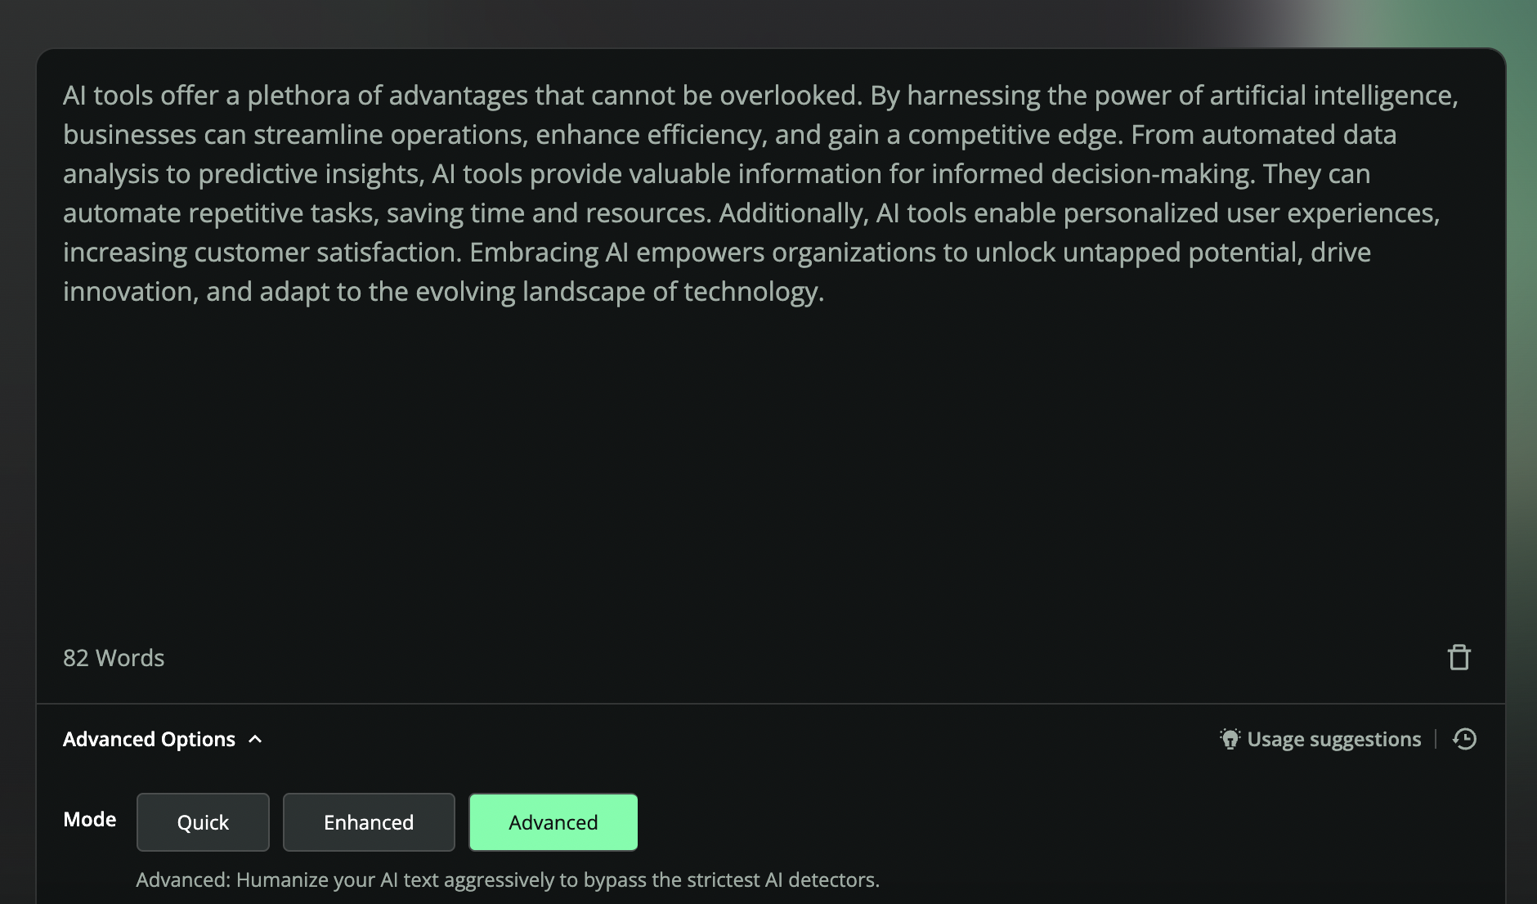Click the Advanced mode description text
This screenshot has width=1537, height=904.
click(508, 879)
